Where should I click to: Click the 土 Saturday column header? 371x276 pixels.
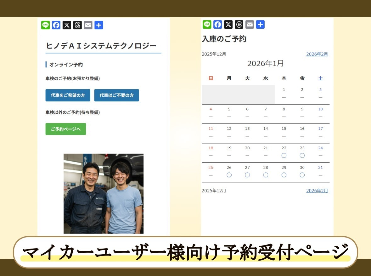[x=320, y=78]
